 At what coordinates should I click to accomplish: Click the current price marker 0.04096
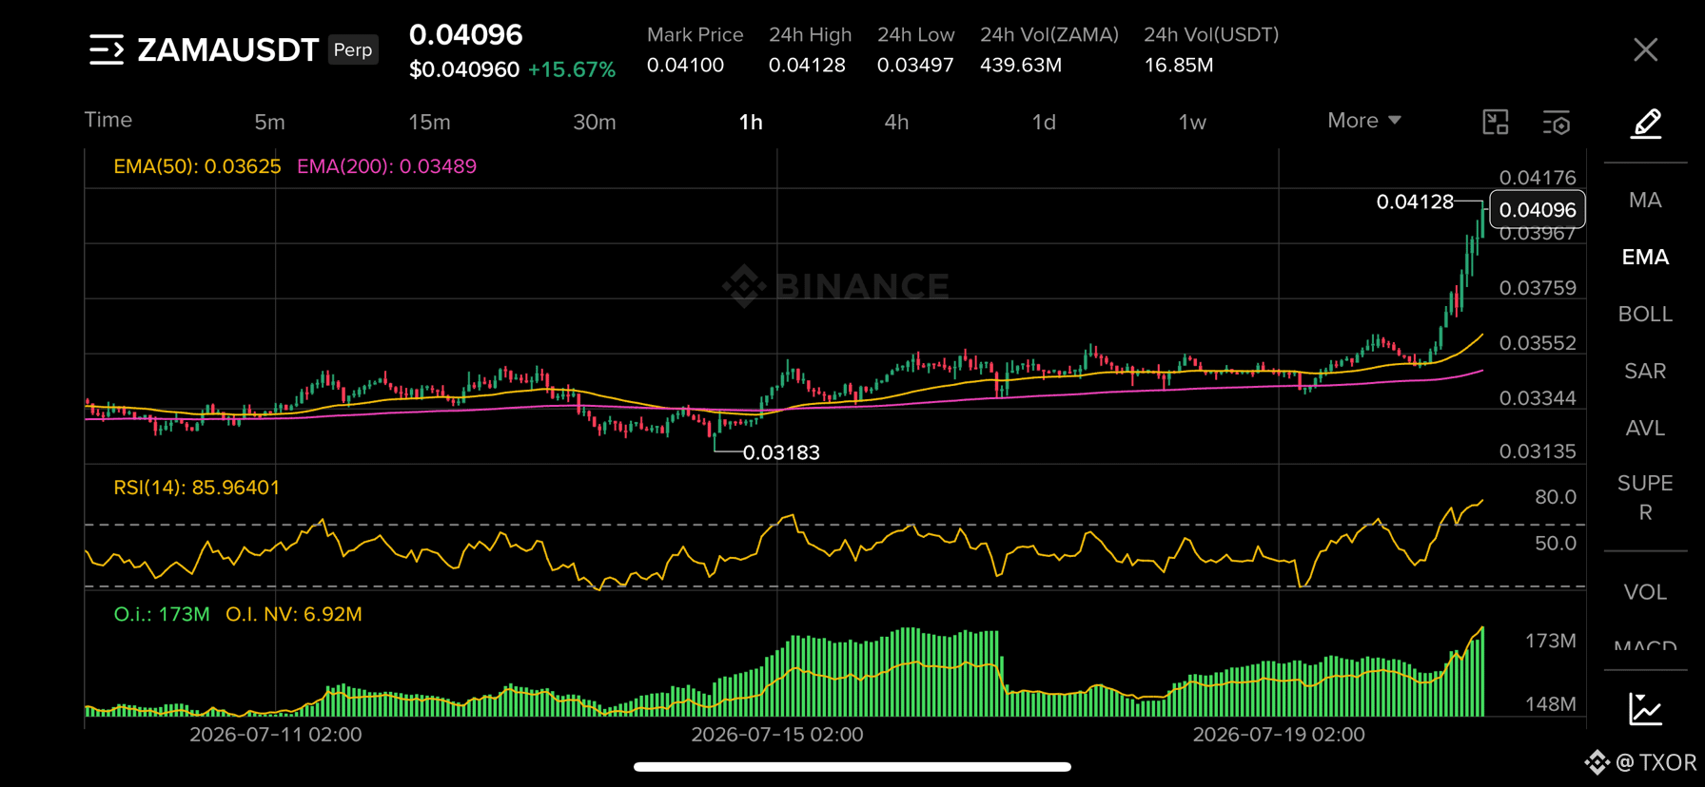1538,210
